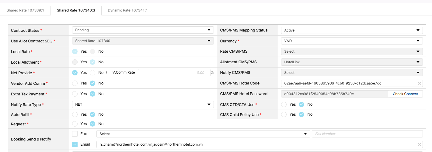432x152 pixels.
Task: Select Yes for Request option
Action: 75,124
